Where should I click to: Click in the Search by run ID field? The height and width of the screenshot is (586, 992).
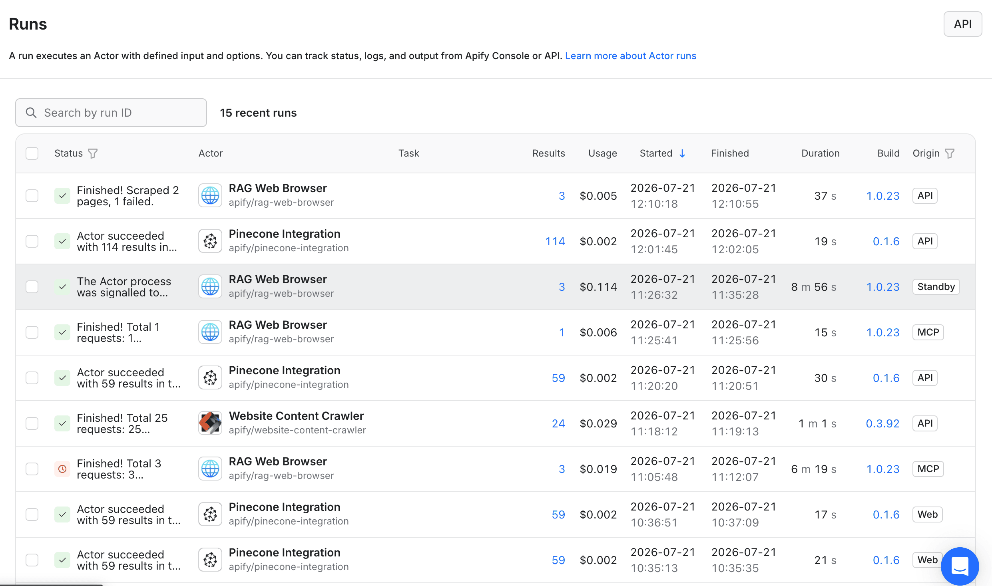(111, 113)
